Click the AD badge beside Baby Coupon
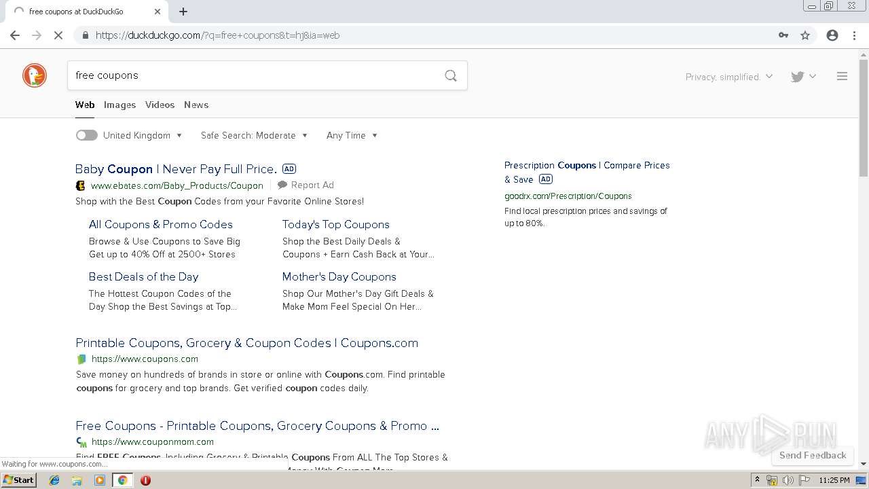 289,169
